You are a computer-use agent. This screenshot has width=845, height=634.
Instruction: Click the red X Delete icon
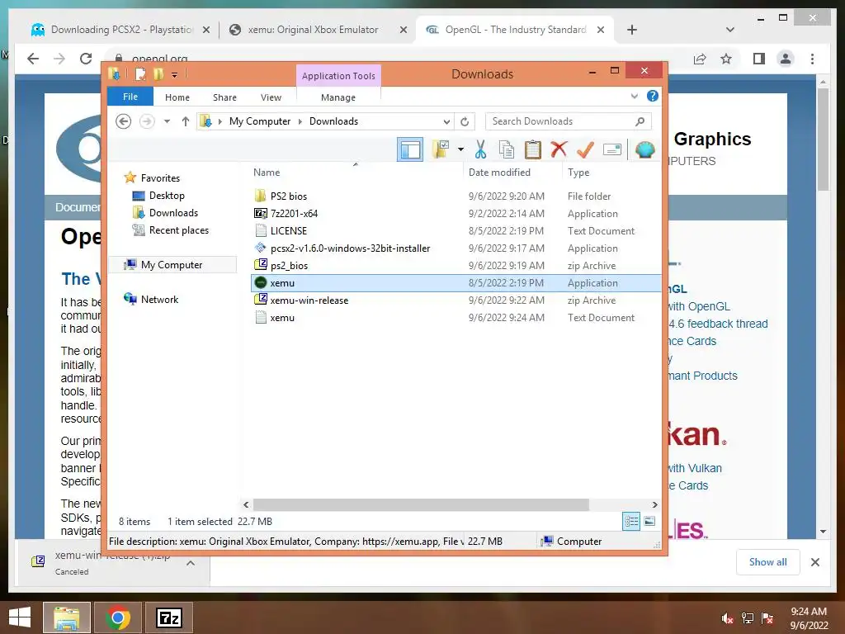[x=559, y=149]
